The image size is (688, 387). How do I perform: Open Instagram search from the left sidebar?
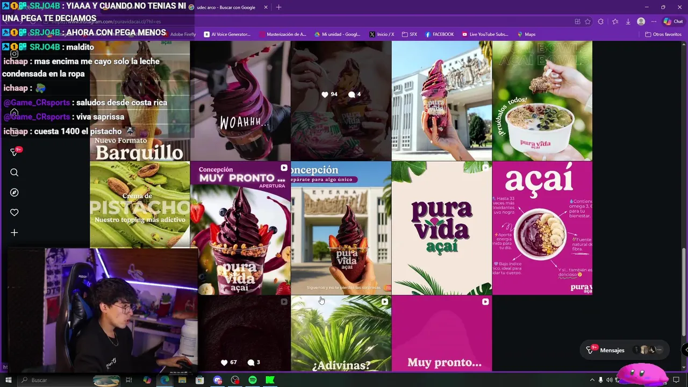(x=15, y=173)
